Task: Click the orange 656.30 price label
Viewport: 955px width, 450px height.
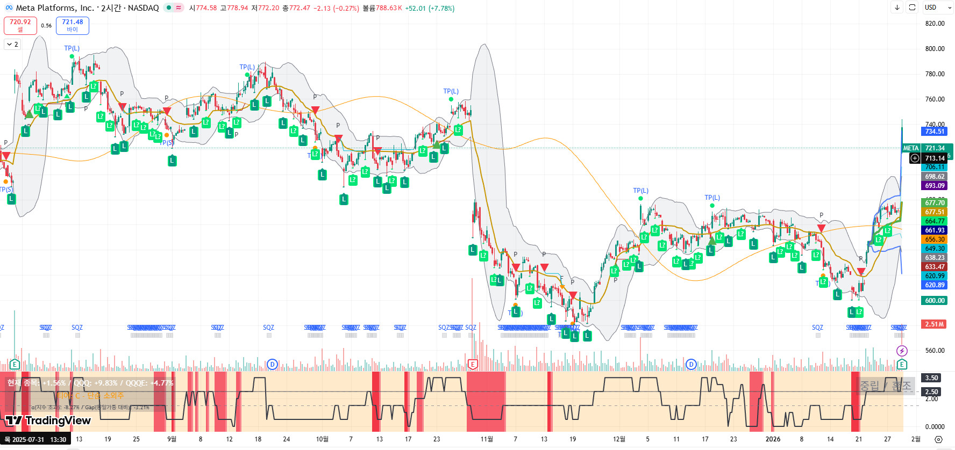Action: click(935, 239)
